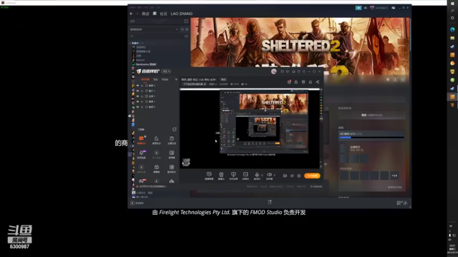The height and width of the screenshot is (257, 458).
Task: Enter Steam Big Picture mode
Action: click(393, 8)
